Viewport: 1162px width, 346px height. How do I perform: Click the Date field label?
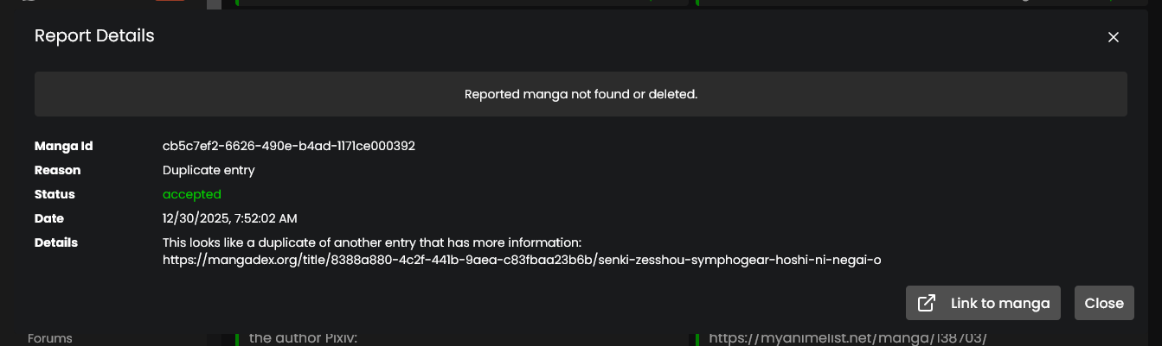click(x=49, y=218)
